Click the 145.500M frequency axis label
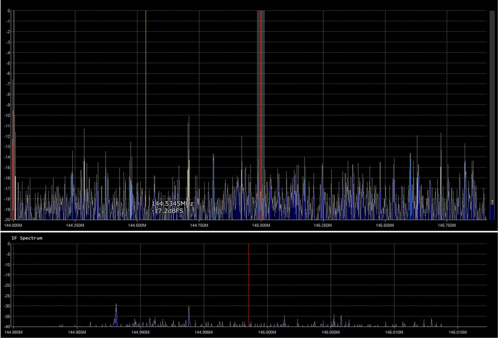Viewport: 498px width, 338px height. [x=385, y=225]
